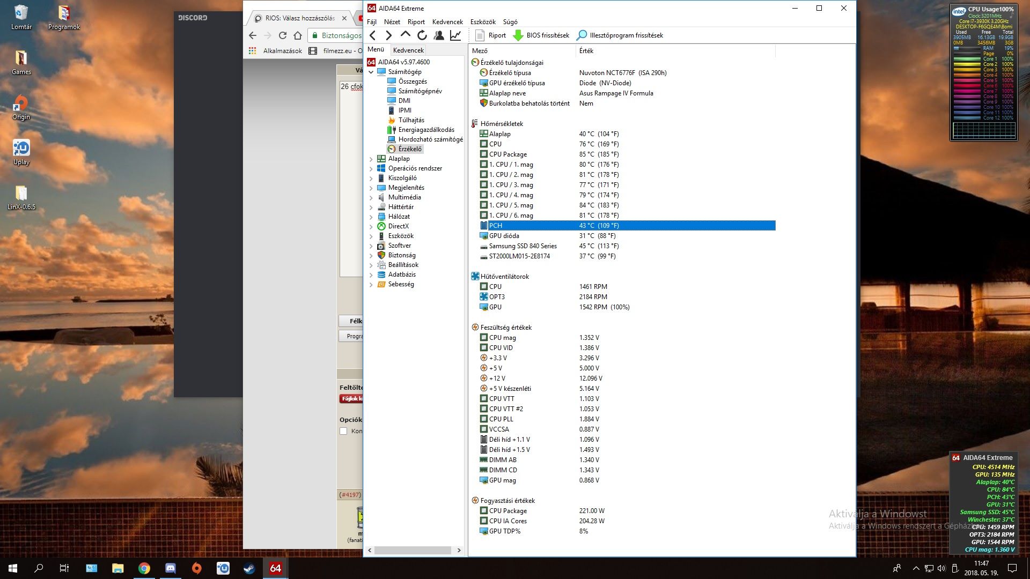1030x579 pixels.
Task: Click the AIDA64 up-level arrow icon
Action: tap(406, 35)
